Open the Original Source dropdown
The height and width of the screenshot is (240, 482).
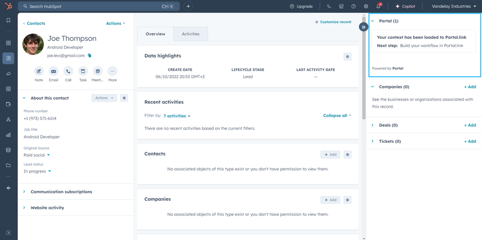click(x=37, y=155)
